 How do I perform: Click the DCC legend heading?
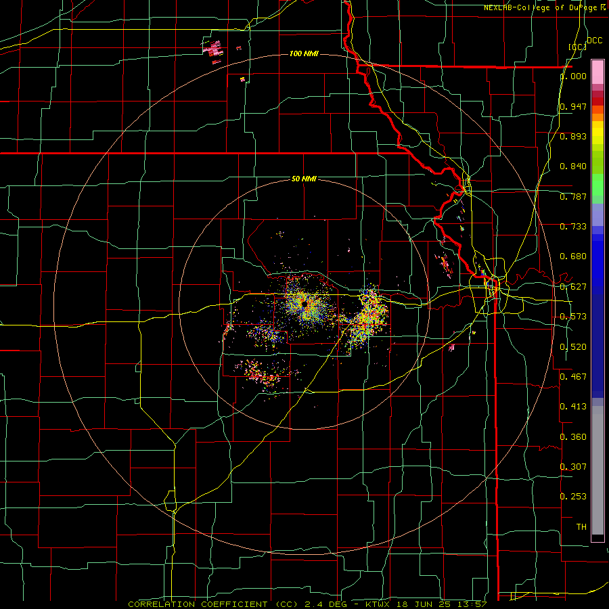coord(594,41)
